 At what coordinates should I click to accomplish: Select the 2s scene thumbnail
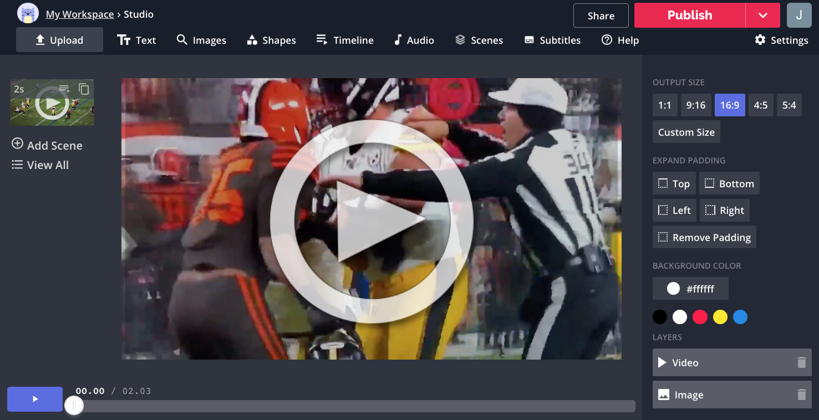point(52,103)
